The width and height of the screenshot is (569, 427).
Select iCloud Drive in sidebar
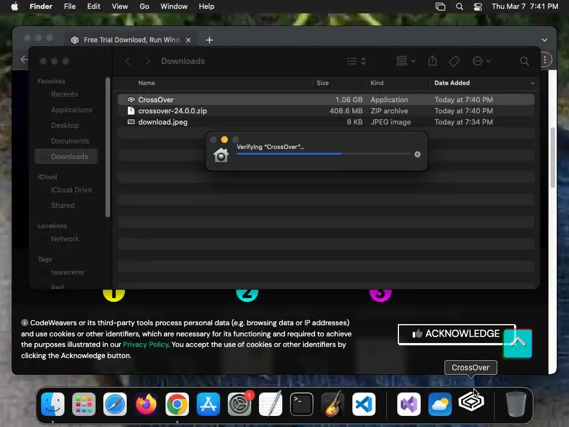71,190
